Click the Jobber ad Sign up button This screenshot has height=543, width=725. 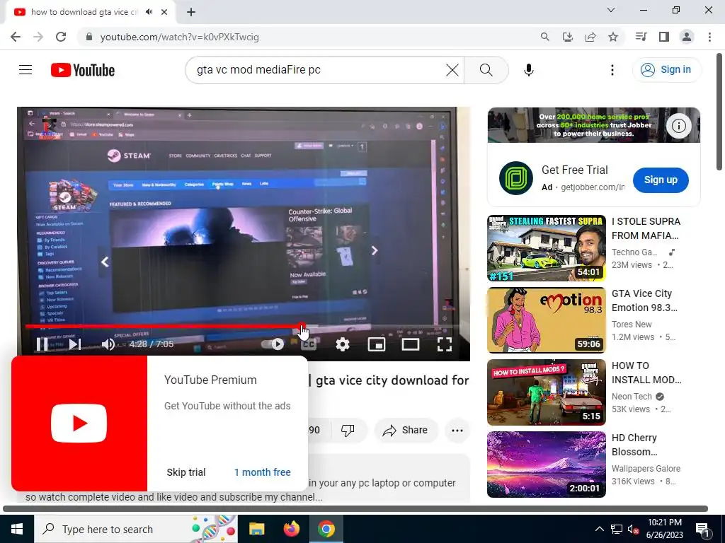coord(661,180)
